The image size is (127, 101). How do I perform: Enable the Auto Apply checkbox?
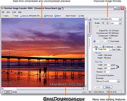click(x=110, y=41)
